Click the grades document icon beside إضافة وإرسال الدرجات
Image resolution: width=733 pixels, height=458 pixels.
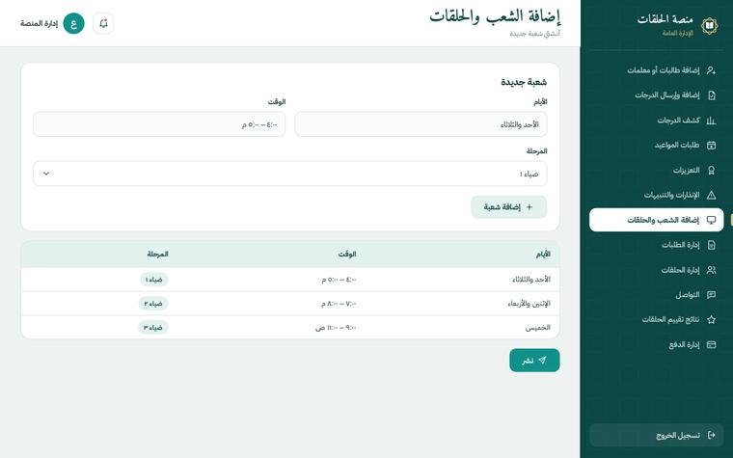711,94
